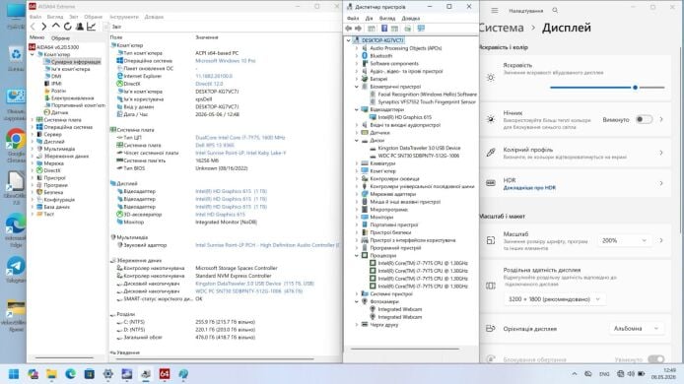
Task: Go back in AIDA64 toolbar
Action: 33,27
